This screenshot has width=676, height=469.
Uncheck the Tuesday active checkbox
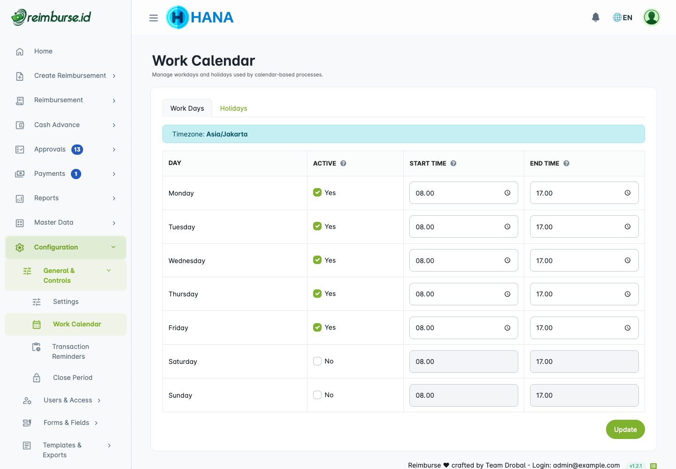tap(317, 226)
